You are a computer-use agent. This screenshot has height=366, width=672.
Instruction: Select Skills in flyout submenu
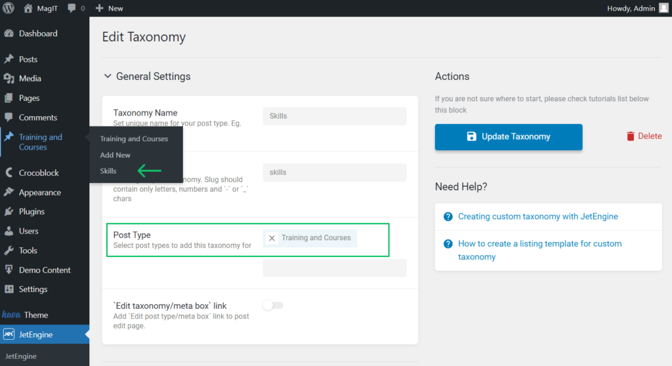[x=108, y=171]
